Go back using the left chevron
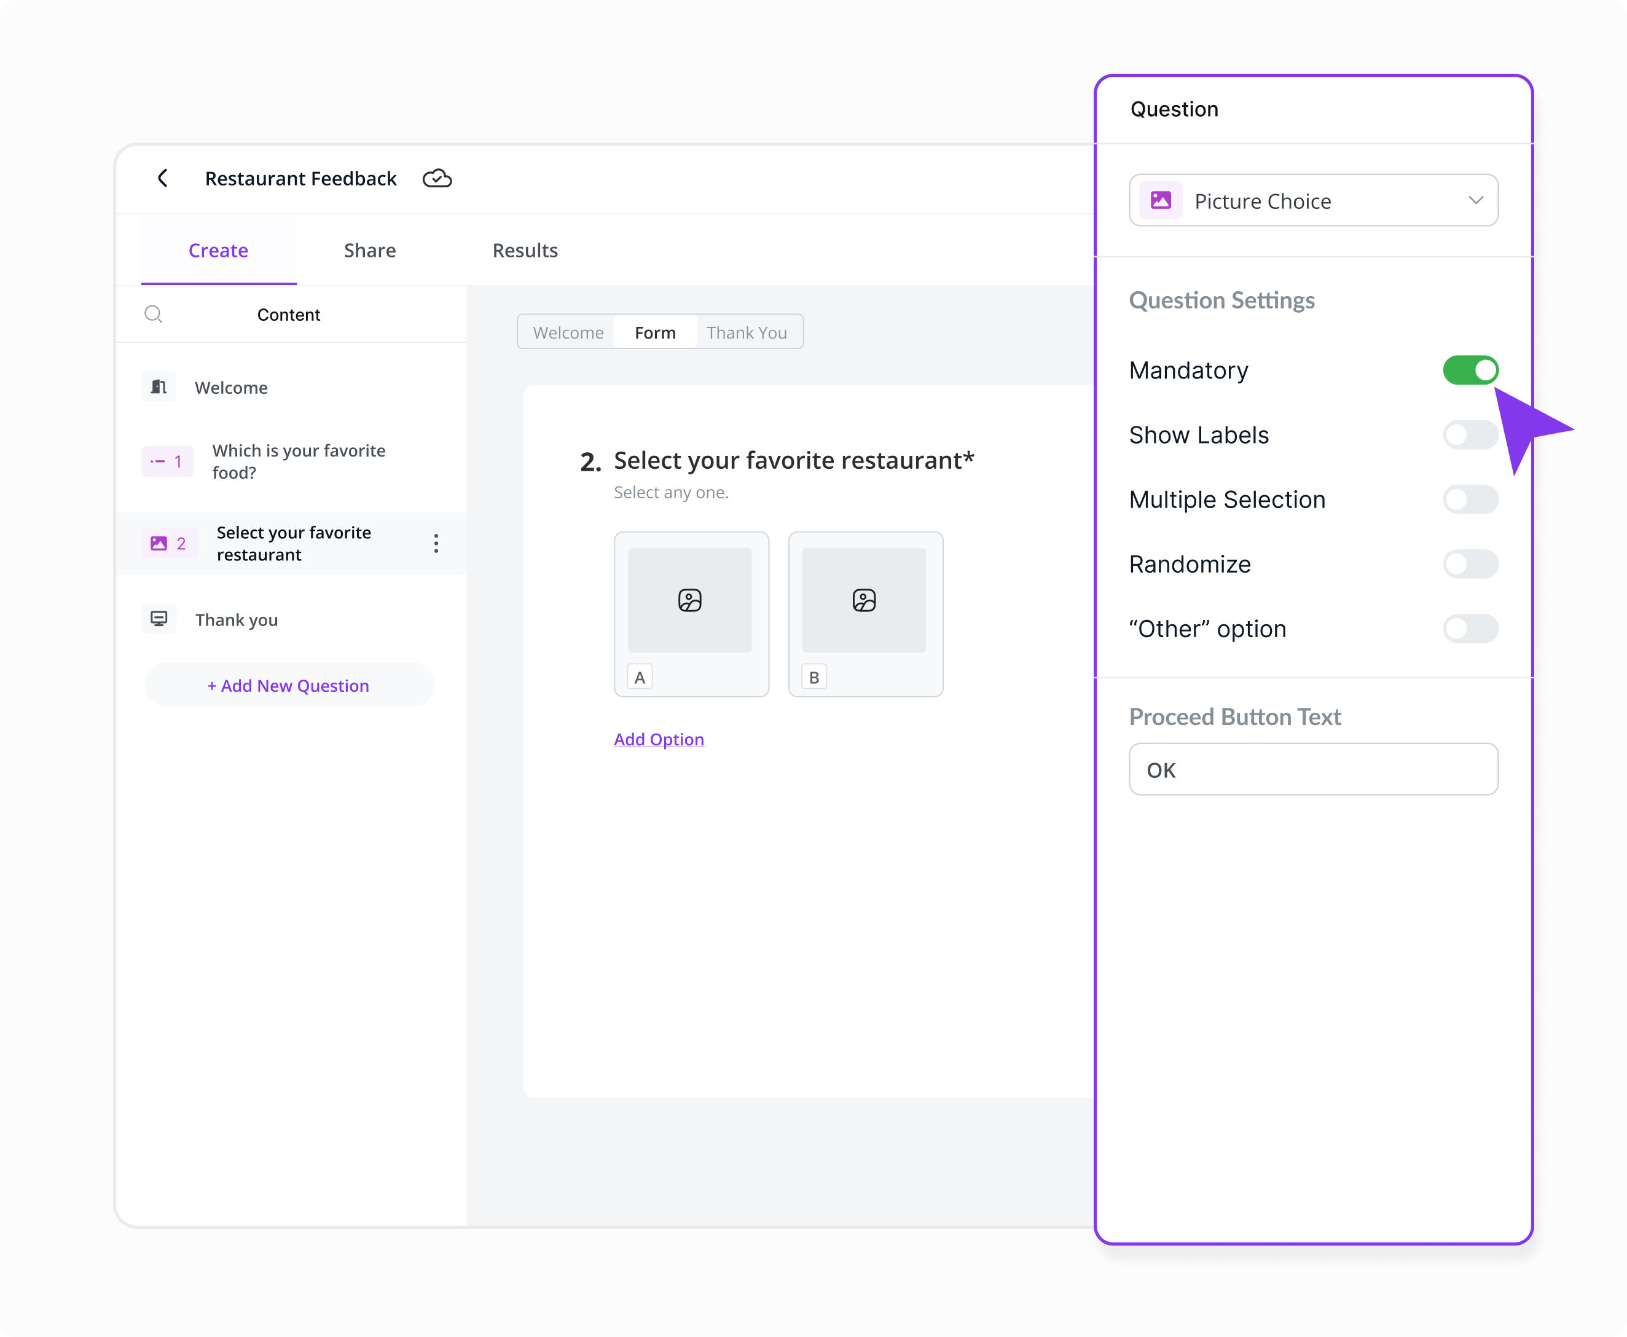 [162, 179]
